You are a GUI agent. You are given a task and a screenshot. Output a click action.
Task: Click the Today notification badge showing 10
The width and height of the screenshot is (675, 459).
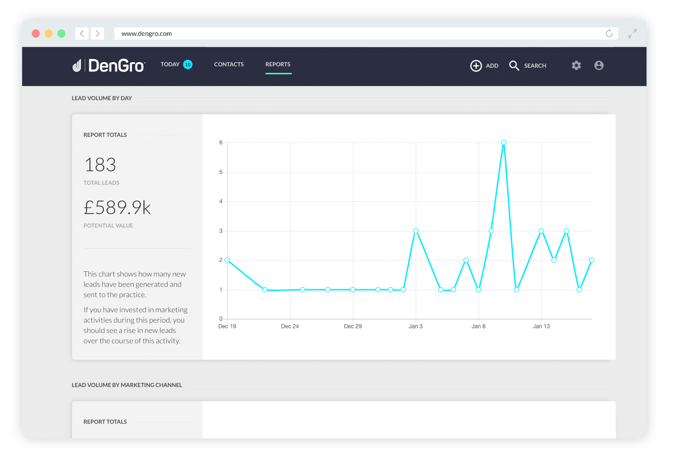pos(188,64)
